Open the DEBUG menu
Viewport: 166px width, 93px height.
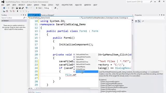point(36,5)
